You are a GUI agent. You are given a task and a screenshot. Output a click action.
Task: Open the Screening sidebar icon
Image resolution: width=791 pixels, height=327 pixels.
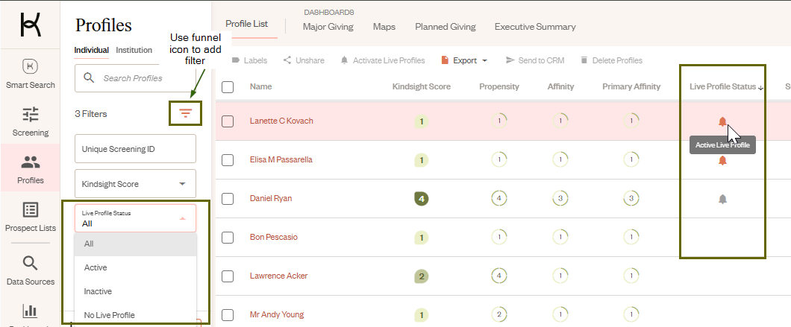pos(31,121)
